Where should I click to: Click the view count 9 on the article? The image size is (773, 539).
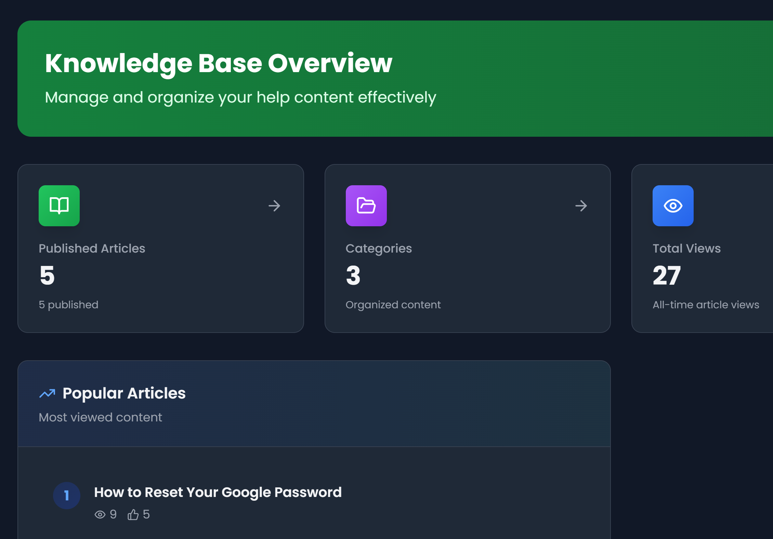click(x=113, y=514)
